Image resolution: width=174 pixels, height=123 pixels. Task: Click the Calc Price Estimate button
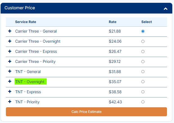(x=86, y=112)
